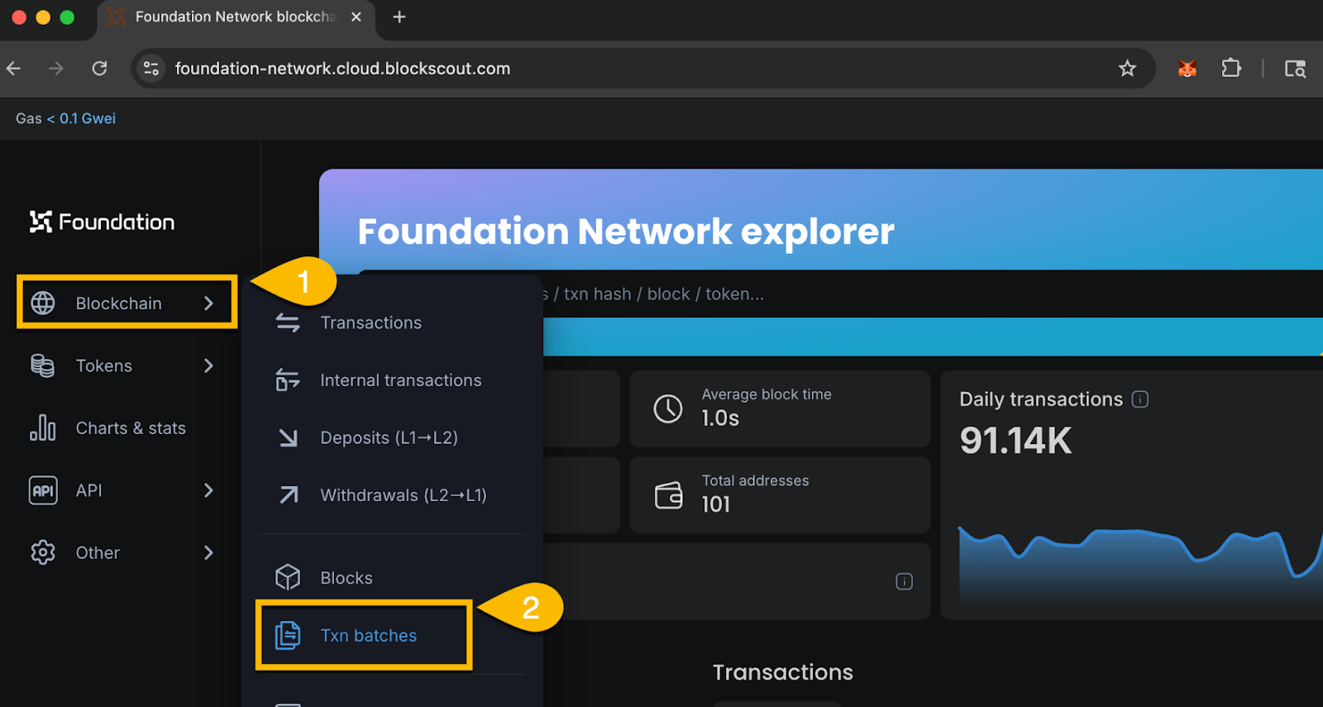Reload the page
This screenshot has height=707, width=1323.
click(99, 69)
